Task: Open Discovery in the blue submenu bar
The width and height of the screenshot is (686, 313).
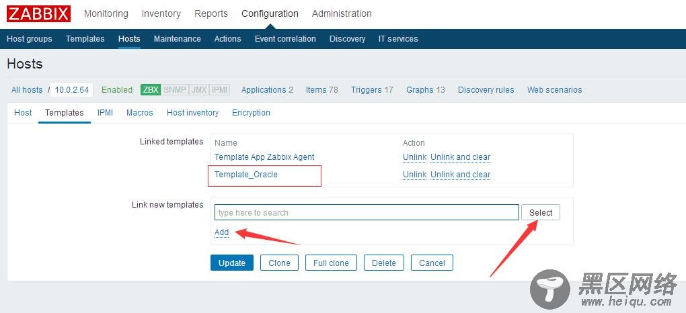Action: 347,38
